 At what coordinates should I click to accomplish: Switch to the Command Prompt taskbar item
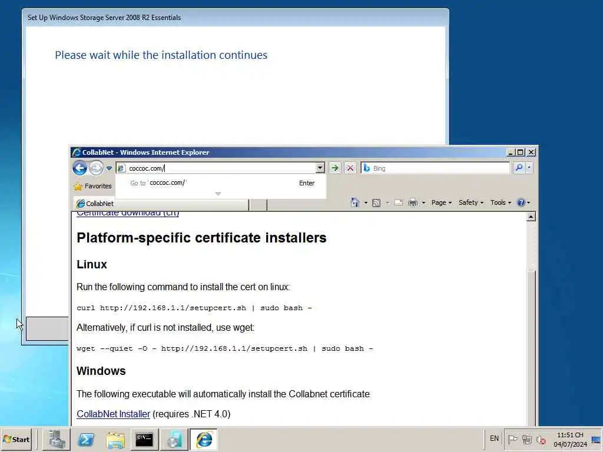[144, 439]
